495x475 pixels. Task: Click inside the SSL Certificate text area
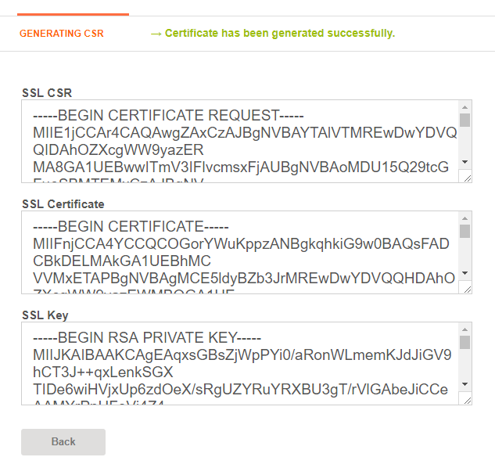click(x=240, y=252)
